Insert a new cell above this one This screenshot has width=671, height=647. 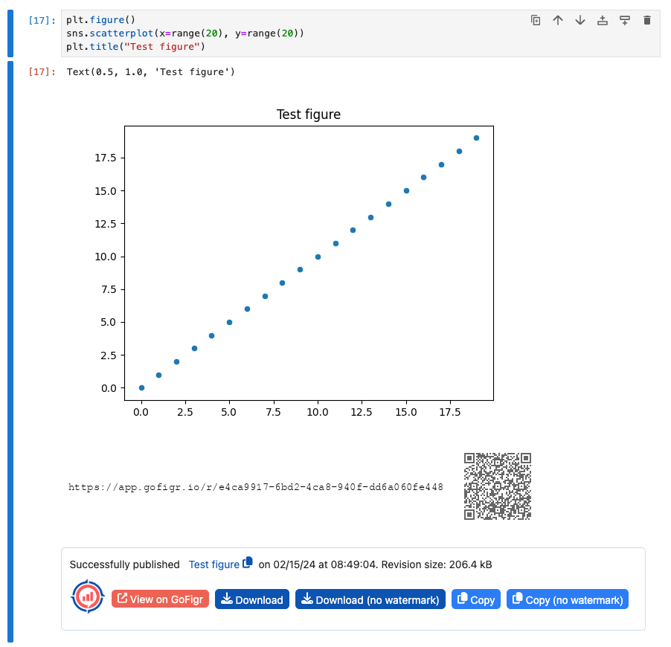click(603, 21)
